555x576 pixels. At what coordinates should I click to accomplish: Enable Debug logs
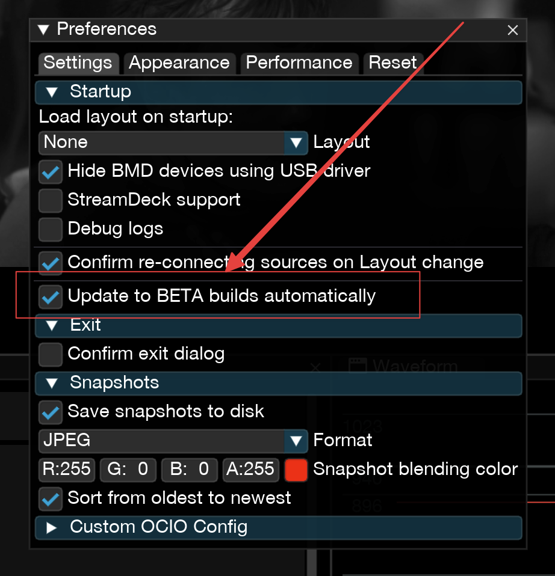(x=51, y=229)
